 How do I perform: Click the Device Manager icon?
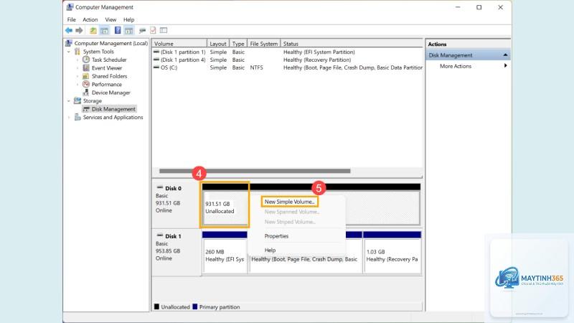pos(86,93)
